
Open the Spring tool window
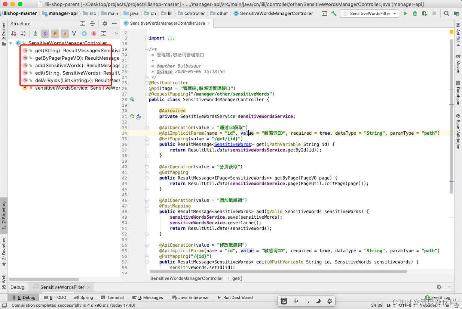point(83,297)
